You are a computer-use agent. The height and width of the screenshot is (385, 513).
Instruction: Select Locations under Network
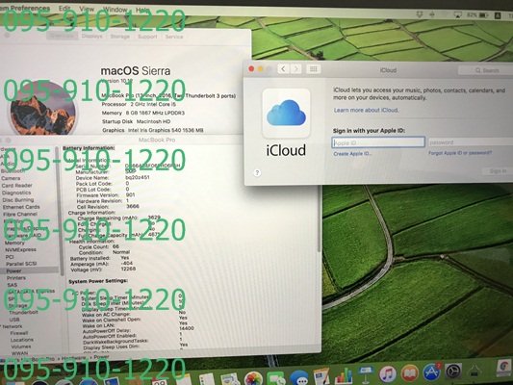[x=22, y=340]
